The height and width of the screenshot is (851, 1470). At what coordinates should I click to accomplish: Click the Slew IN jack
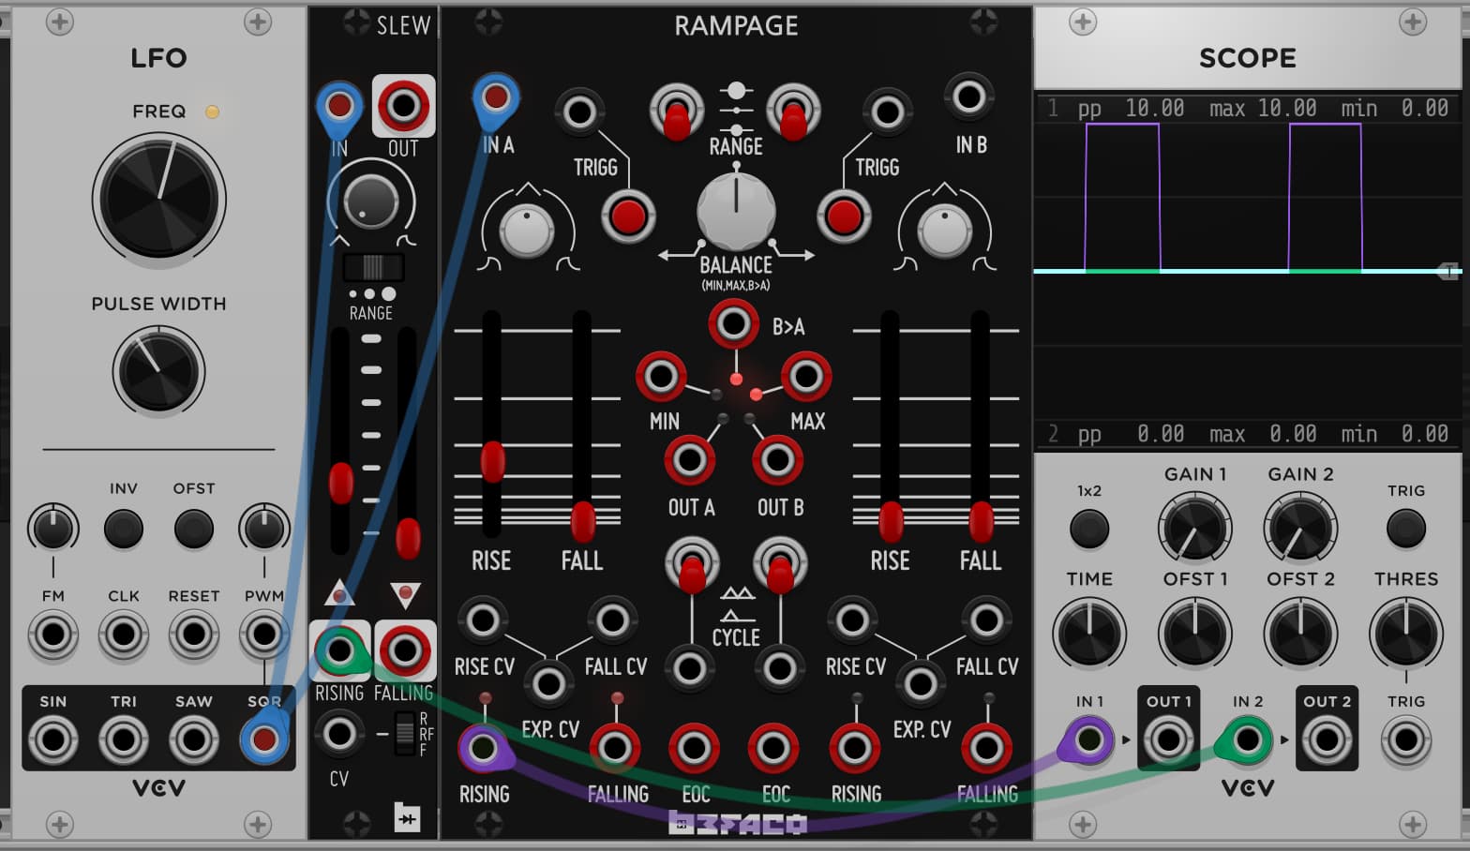click(339, 105)
